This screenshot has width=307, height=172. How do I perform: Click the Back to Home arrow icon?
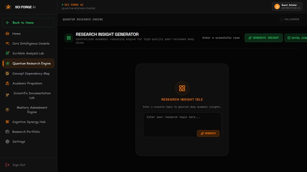coord(8,23)
